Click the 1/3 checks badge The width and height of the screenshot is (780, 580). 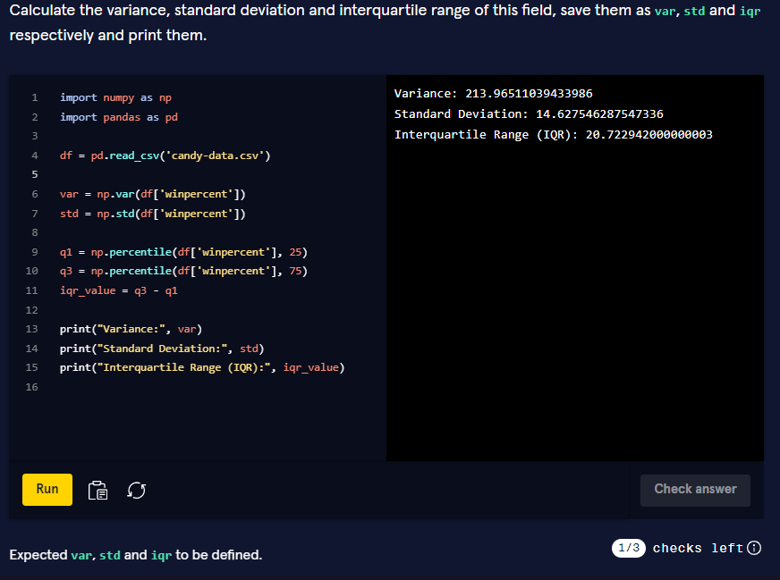coord(628,548)
